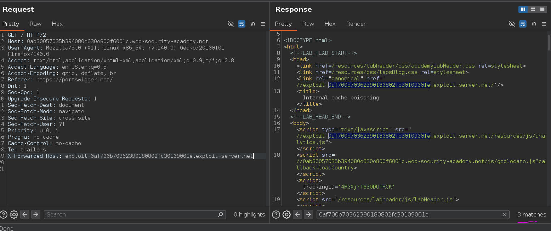Click the Sec-Fetch-Site: cross-site header
Screen dimensions: 551x231
(49, 118)
